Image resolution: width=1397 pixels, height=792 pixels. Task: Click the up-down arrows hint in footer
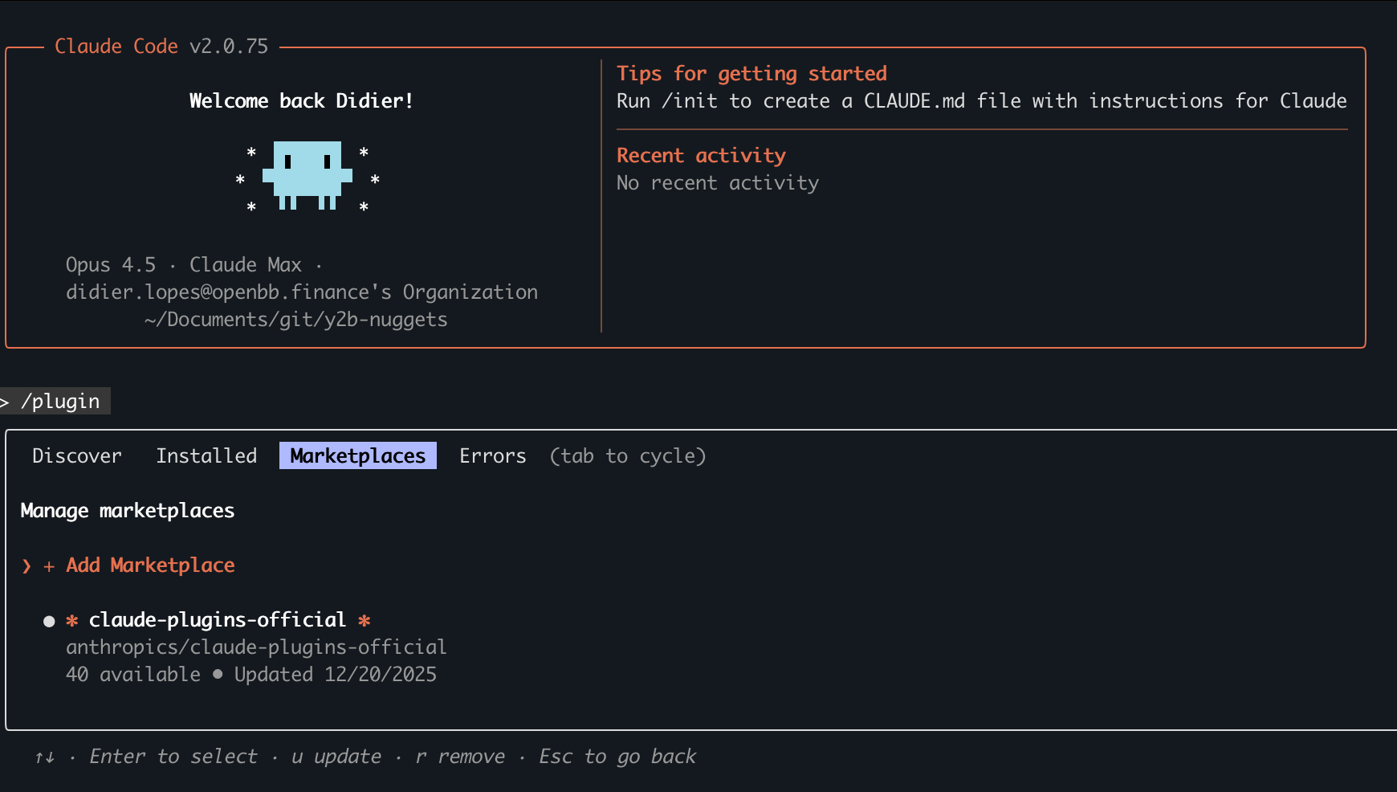tap(44, 756)
